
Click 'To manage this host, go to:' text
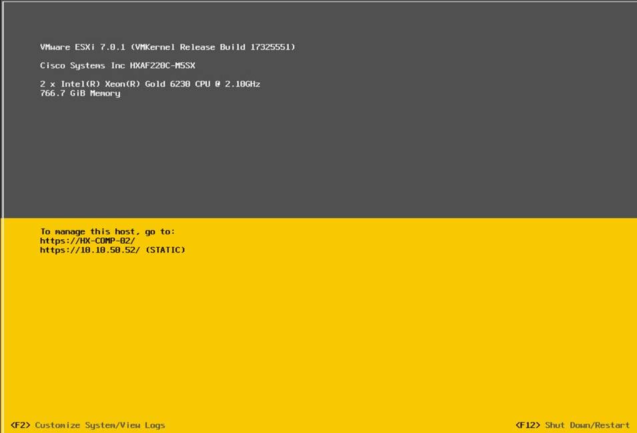click(107, 232)
